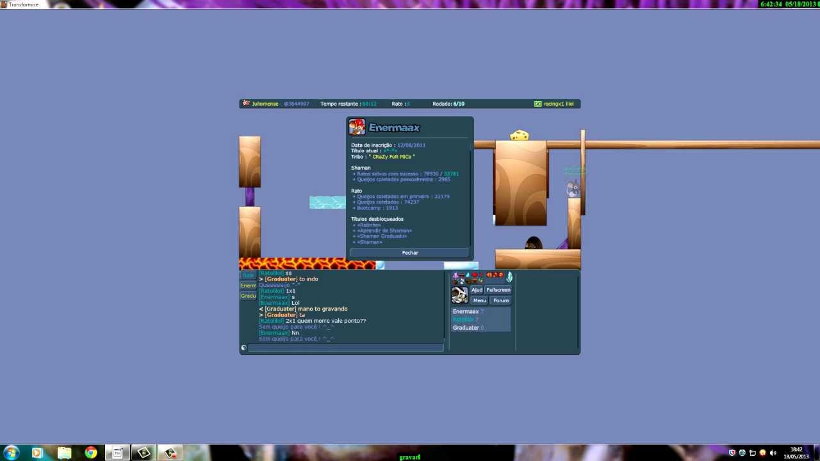Click Enermaax's profile avatar picture
The width and height of the screenshot is (820, 461).
click(357, 127)
